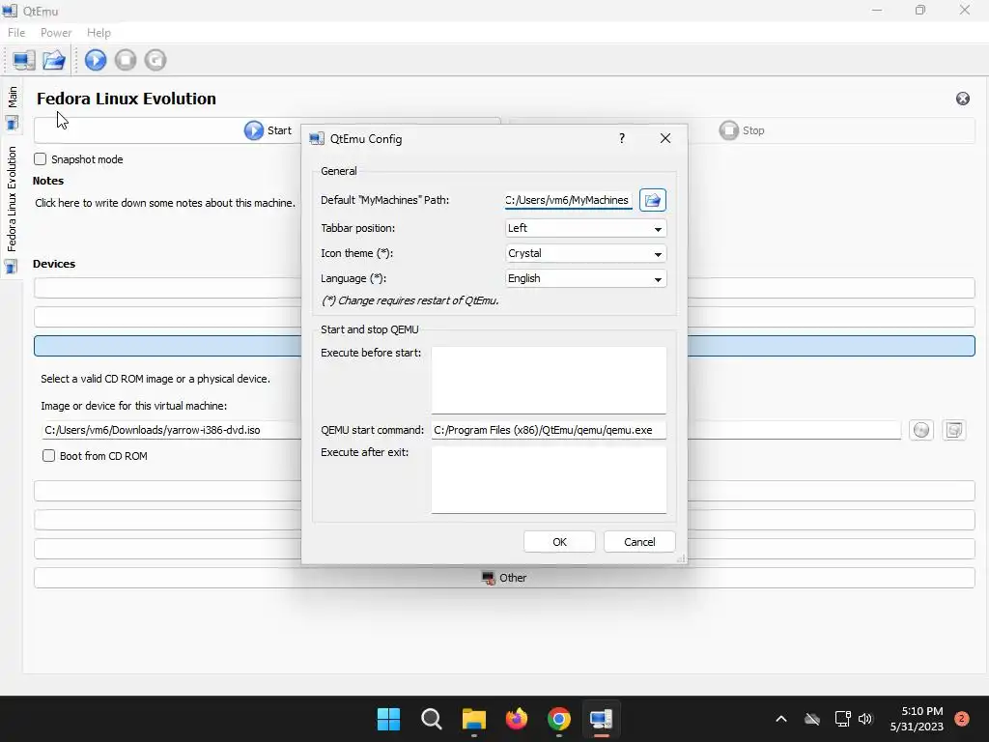Viewport: 989px width, 742px height.
Task: Switch to the Main side tab
Action: [12, 106]
